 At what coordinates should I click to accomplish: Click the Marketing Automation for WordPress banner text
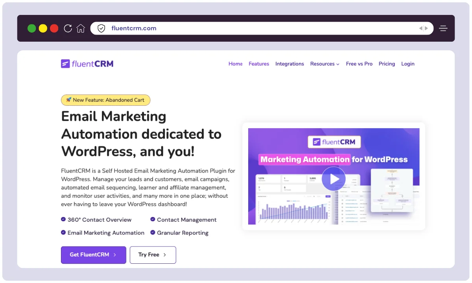tap(334, 160)
